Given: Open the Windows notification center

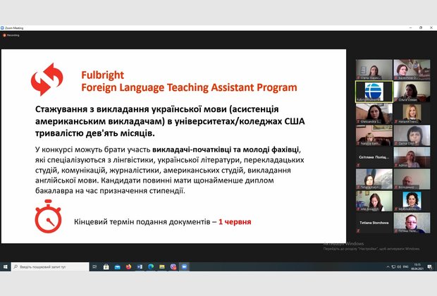Looking at the screenshot, I should coord(429,266).
